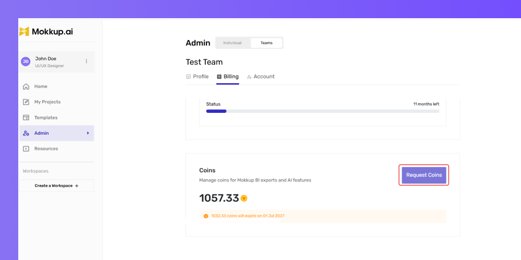521x260 pixels.
Task: Open the Profile tab
Action: (x=197, y=76)
